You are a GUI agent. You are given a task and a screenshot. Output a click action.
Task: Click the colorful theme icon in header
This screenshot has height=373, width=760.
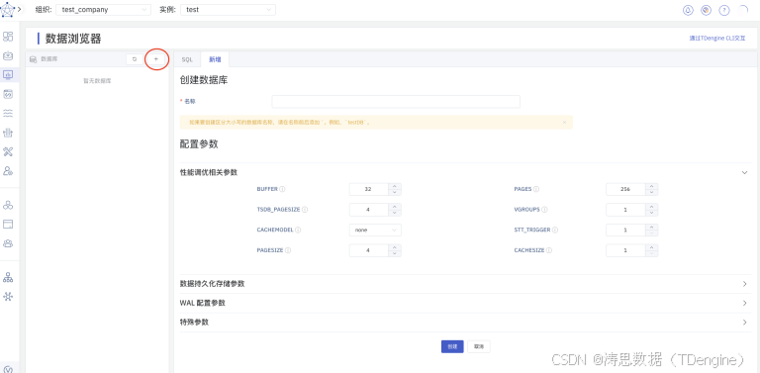pyautogui.click(x=707, y=10)
